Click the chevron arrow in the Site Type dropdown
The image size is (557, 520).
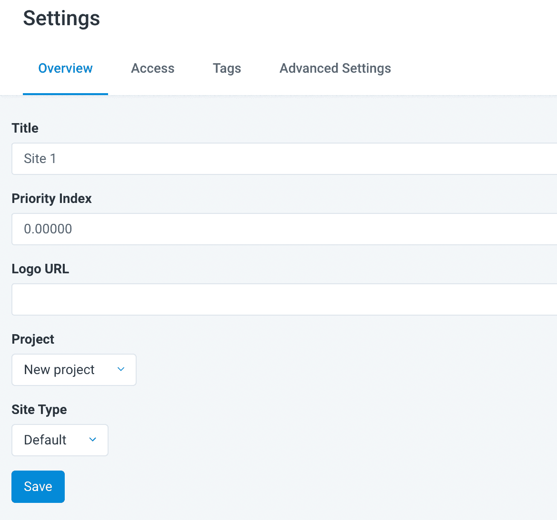click(93, 440)
